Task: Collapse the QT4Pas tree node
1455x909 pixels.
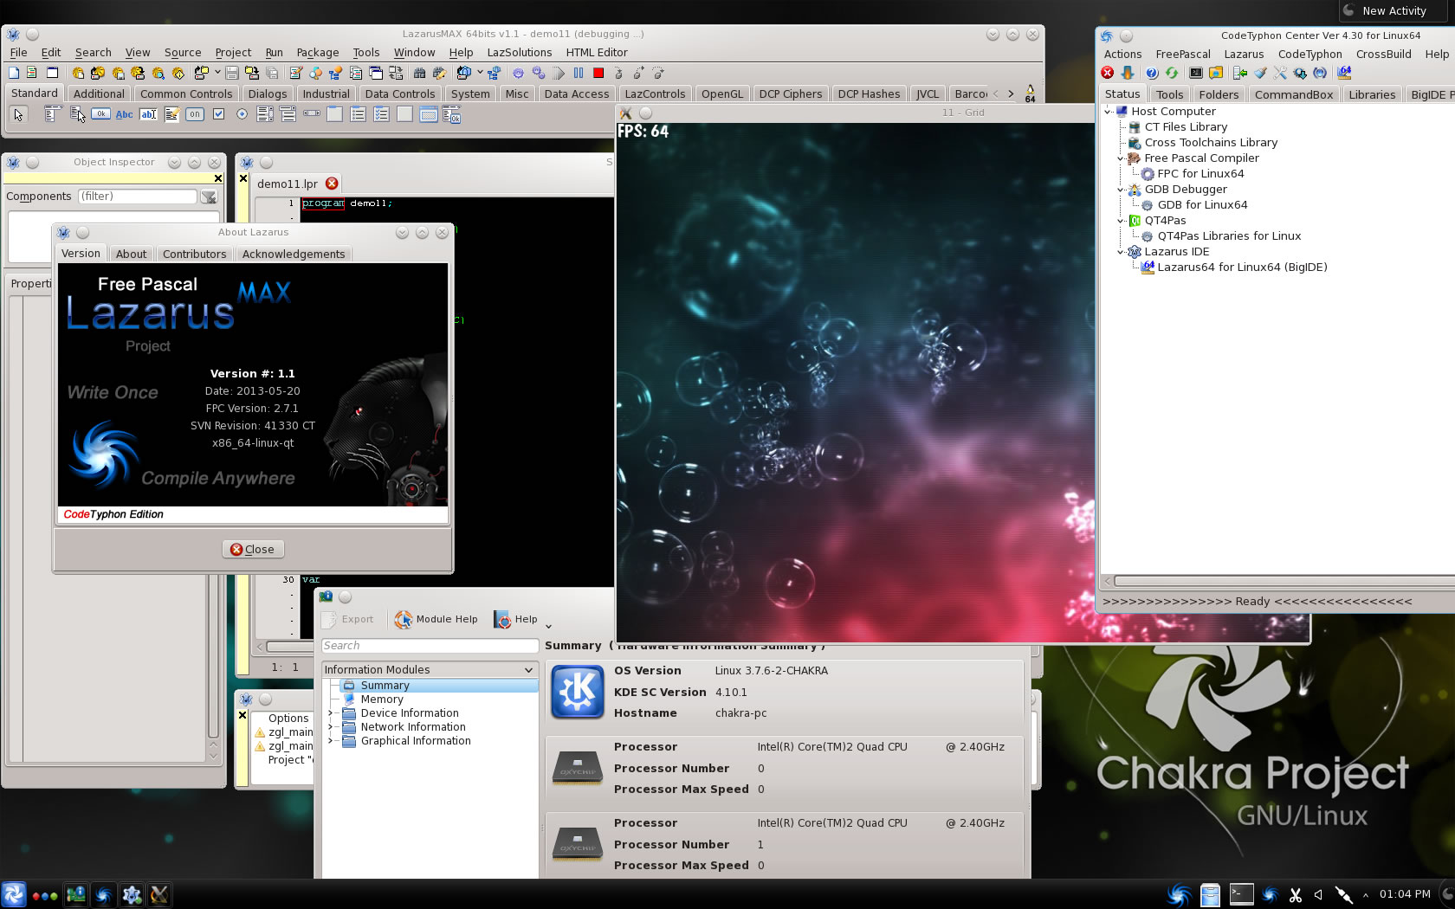Action: click(x=1121, y=221)
